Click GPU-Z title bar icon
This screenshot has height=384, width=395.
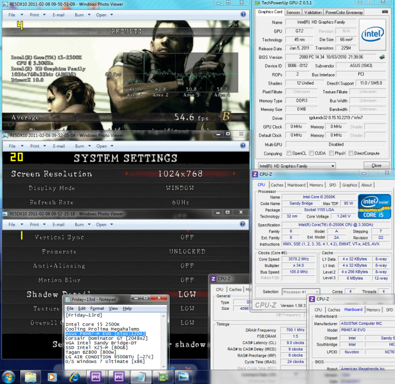[x=257, y=3]
